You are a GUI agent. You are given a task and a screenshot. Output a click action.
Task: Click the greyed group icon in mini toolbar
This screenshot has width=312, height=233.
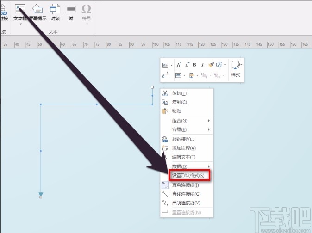click(217, 75)
